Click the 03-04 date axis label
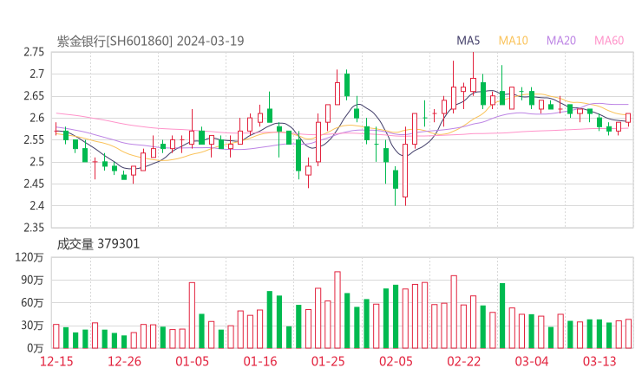The height and width of the screenshot is (381, 642). click(532, 361)
